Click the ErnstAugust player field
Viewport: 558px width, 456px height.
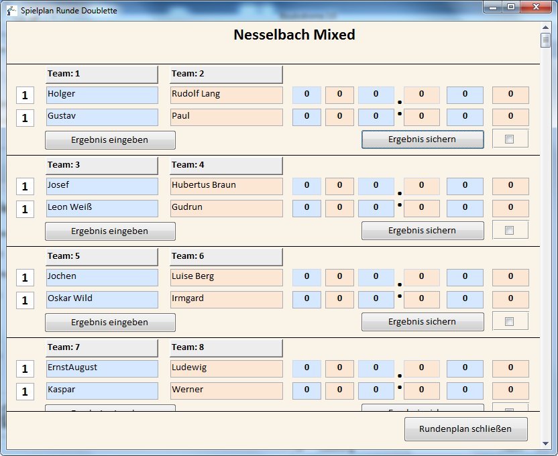[x=101, y=368]
